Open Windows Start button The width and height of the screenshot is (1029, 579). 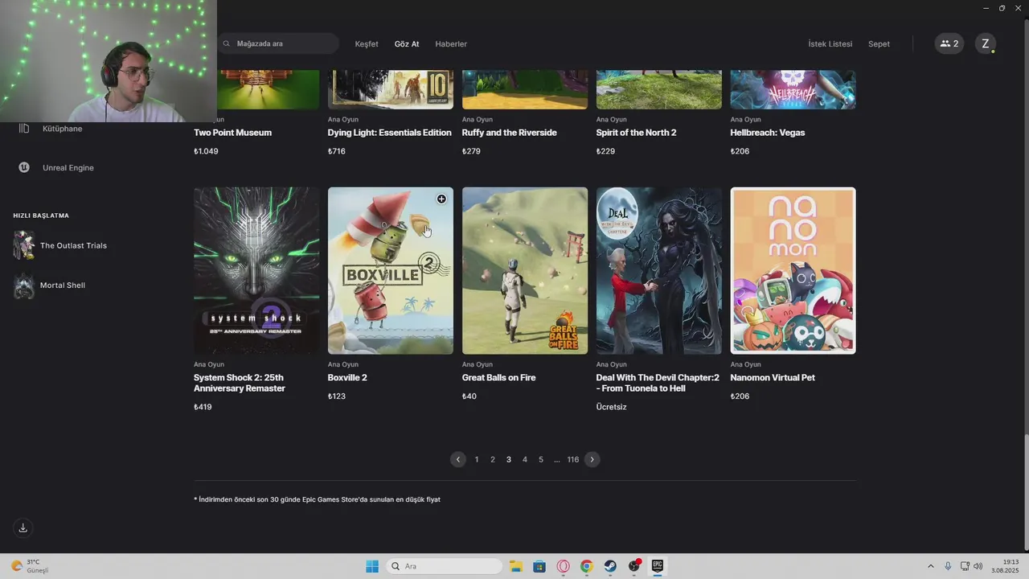[372, 566]
